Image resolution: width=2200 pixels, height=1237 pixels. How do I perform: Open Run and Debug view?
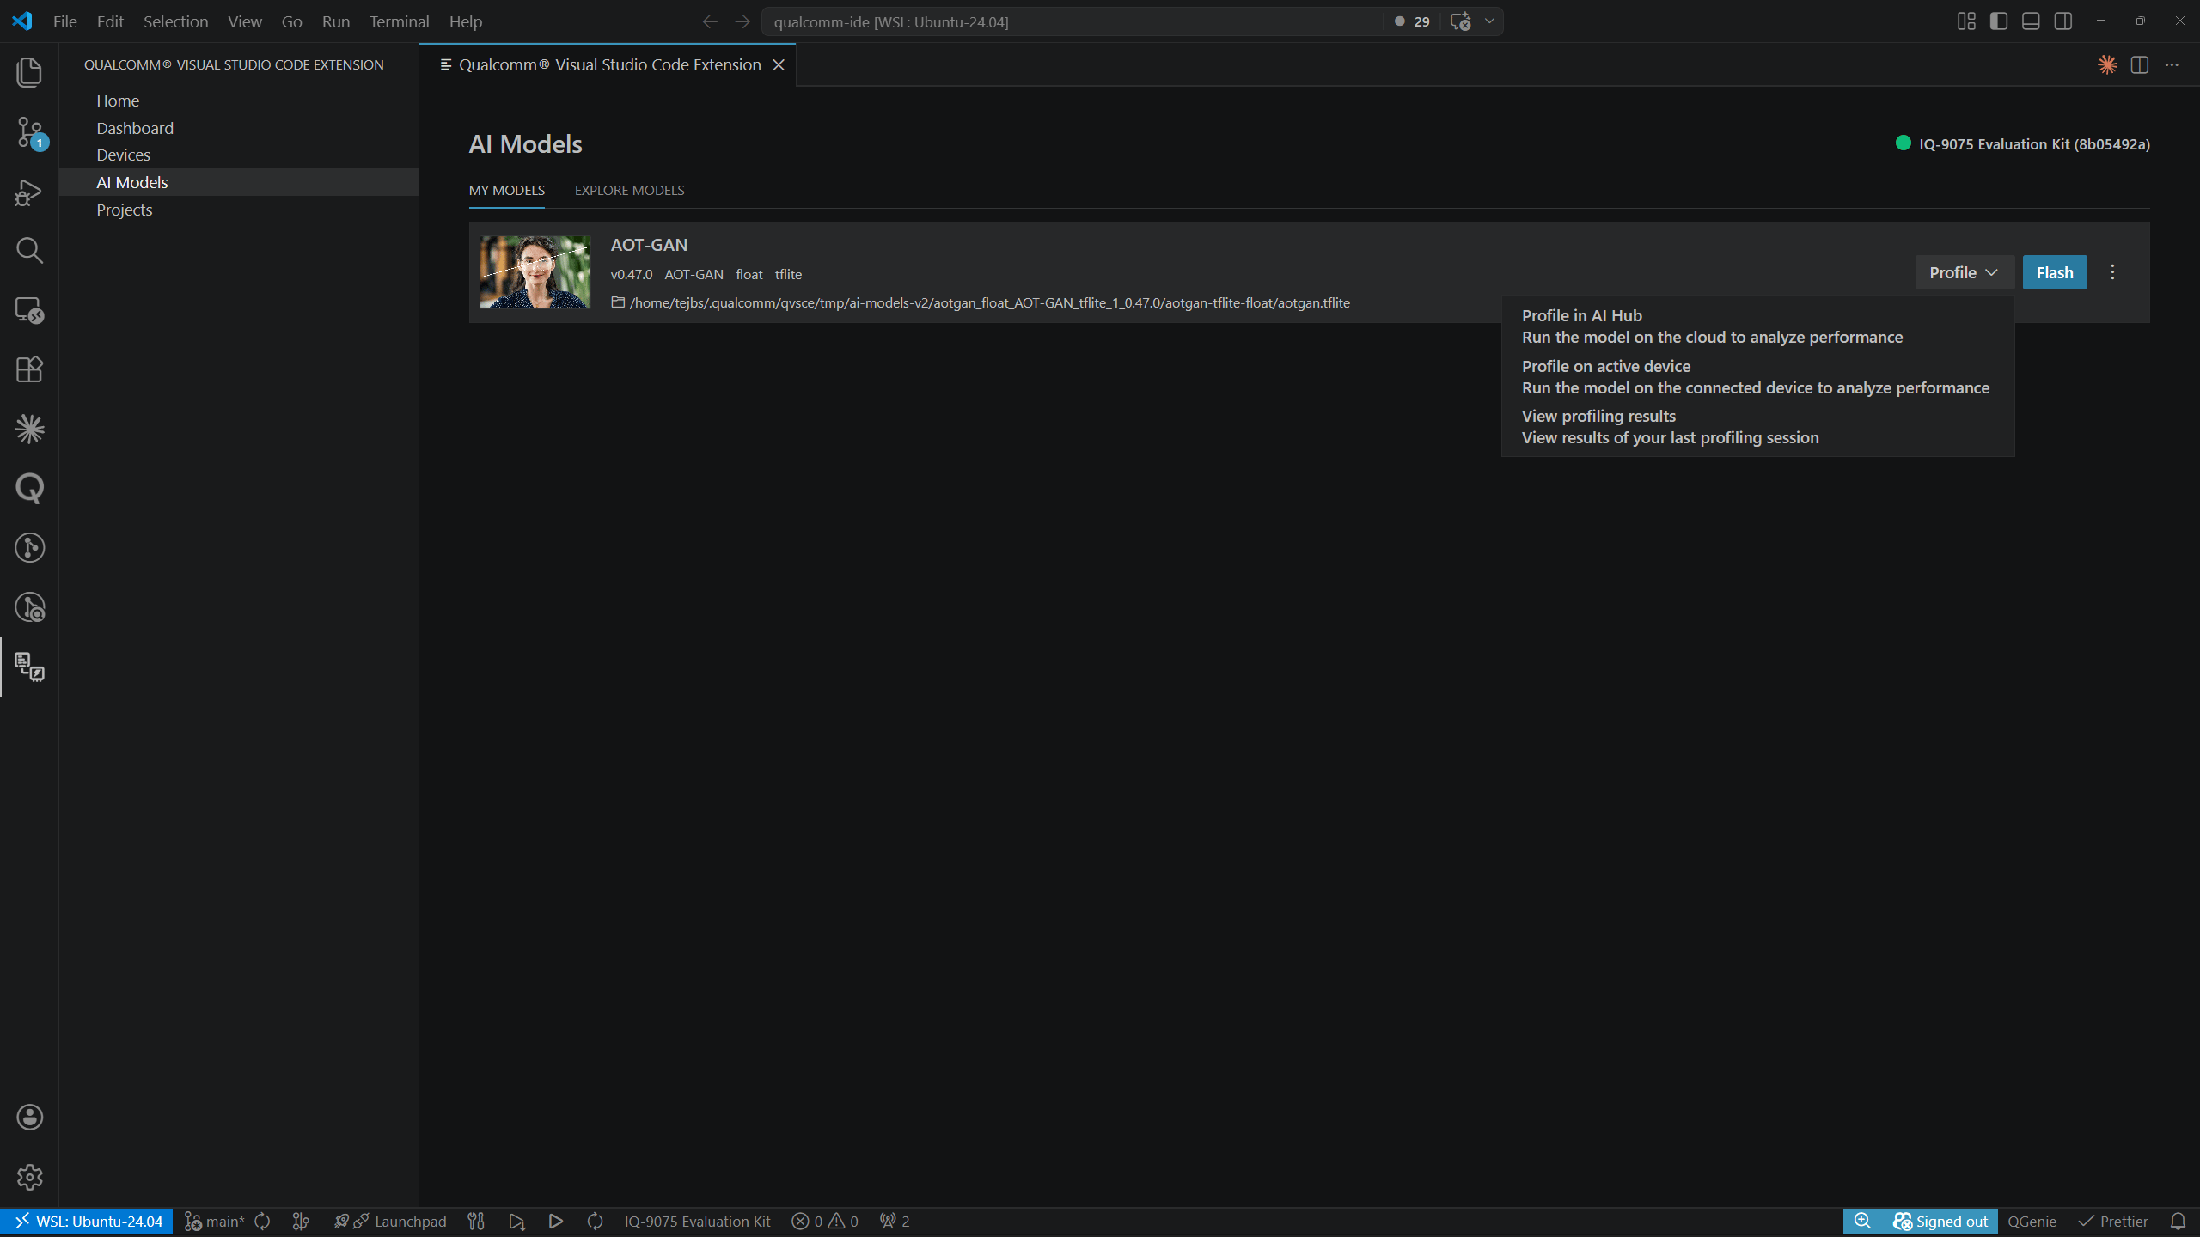coord(29,192)
